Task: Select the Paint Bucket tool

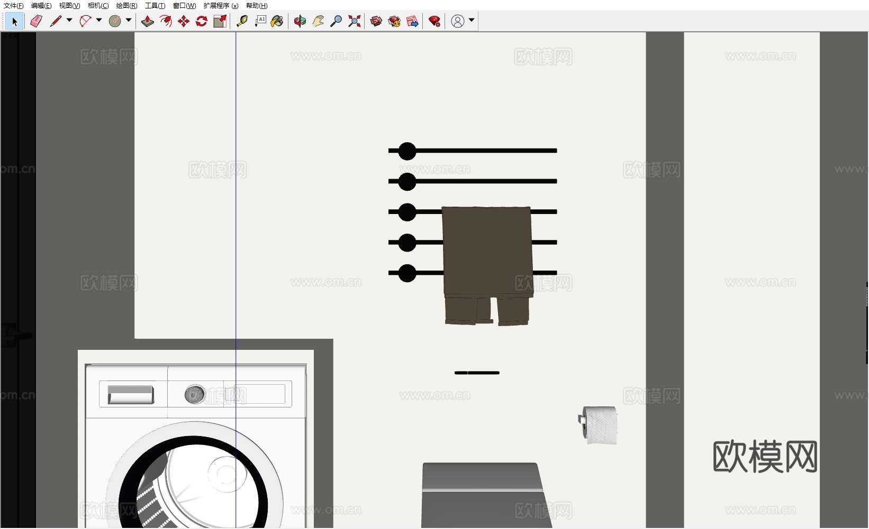Action: coord(277,21)
